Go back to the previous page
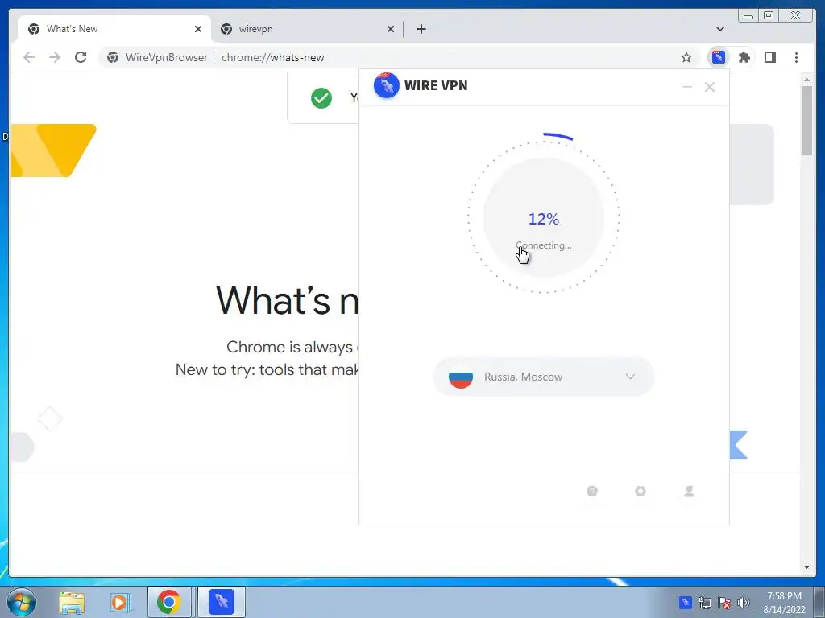The image size is (825, 618). click(29, 57)
